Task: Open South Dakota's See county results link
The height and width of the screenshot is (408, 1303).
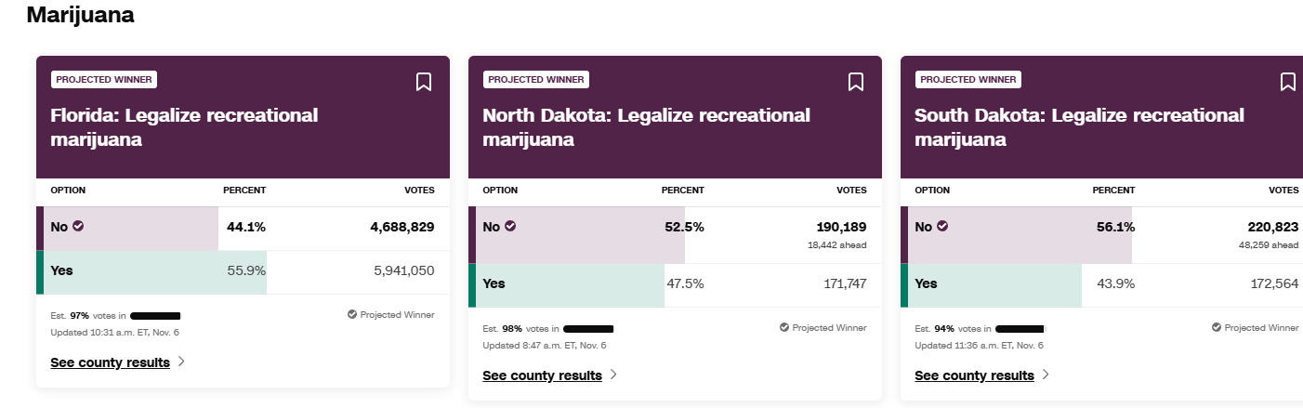Action: point(974,375)
